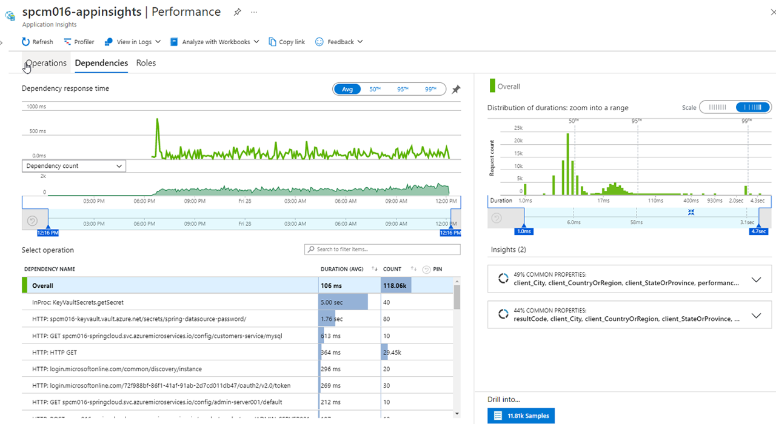Select the common/discovery/instance login row
This screenshot has width=776, height=424.
click(x=237, y=369)
